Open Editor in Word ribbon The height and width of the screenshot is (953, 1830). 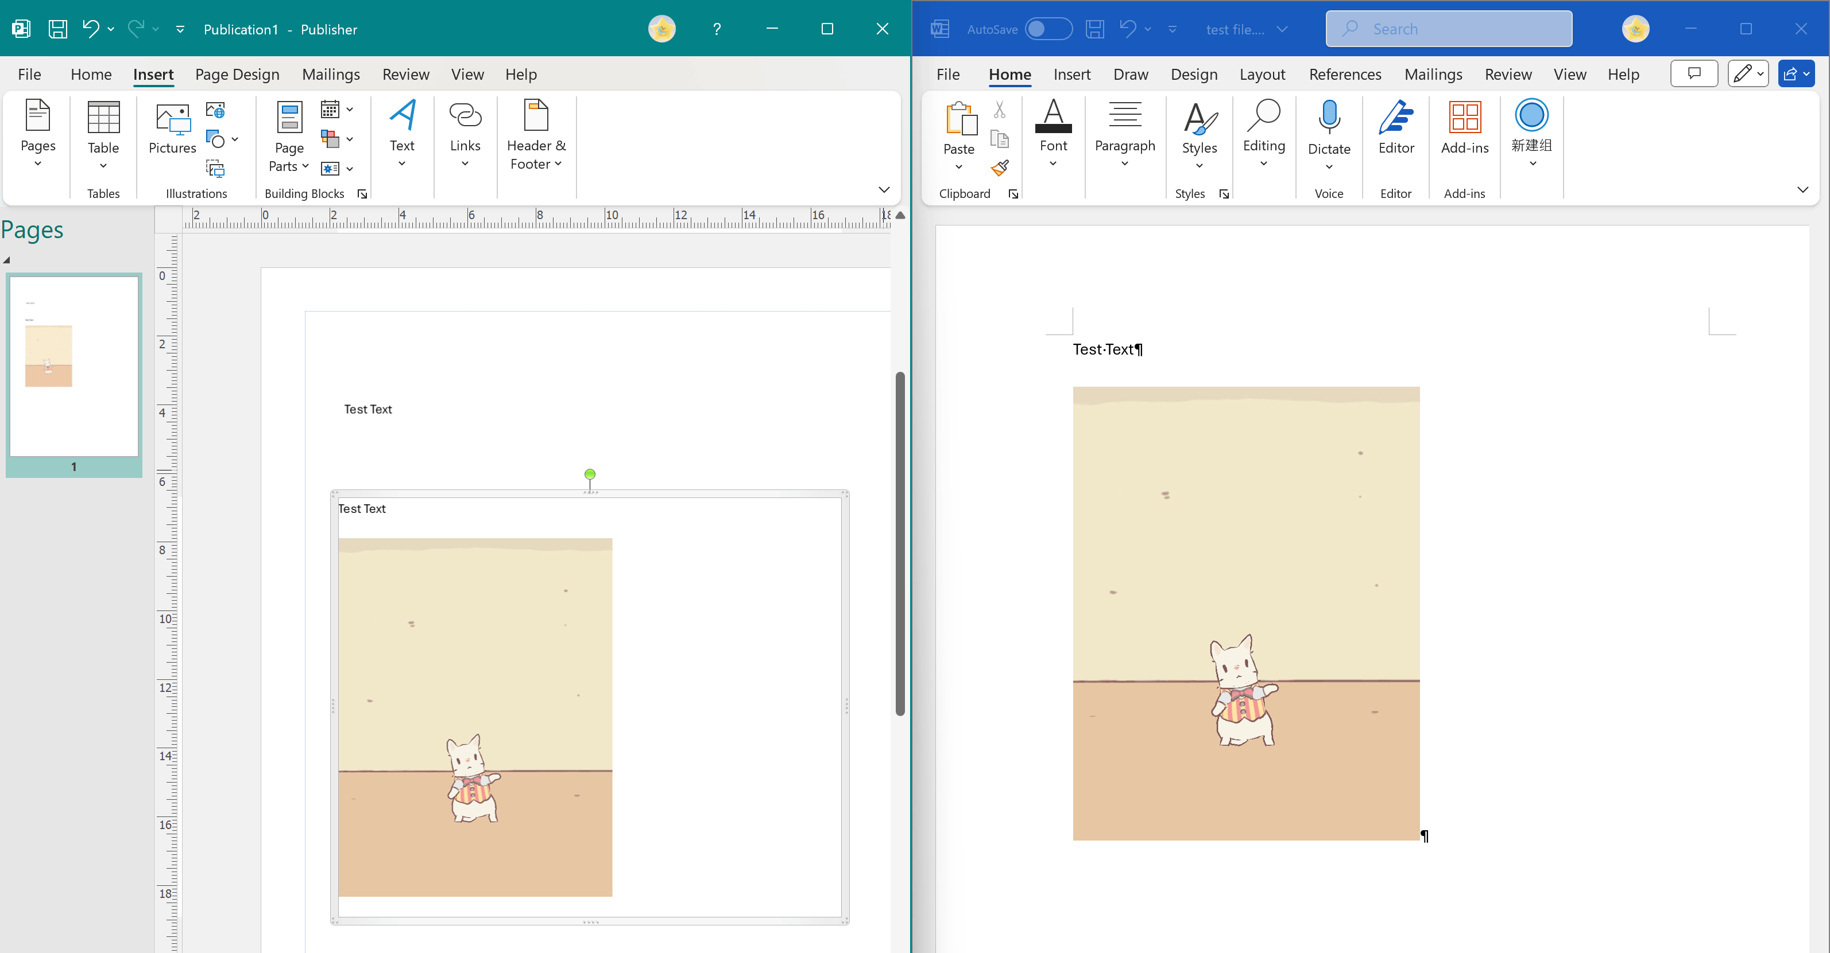pyautogui.click(x=1396, y=129)
